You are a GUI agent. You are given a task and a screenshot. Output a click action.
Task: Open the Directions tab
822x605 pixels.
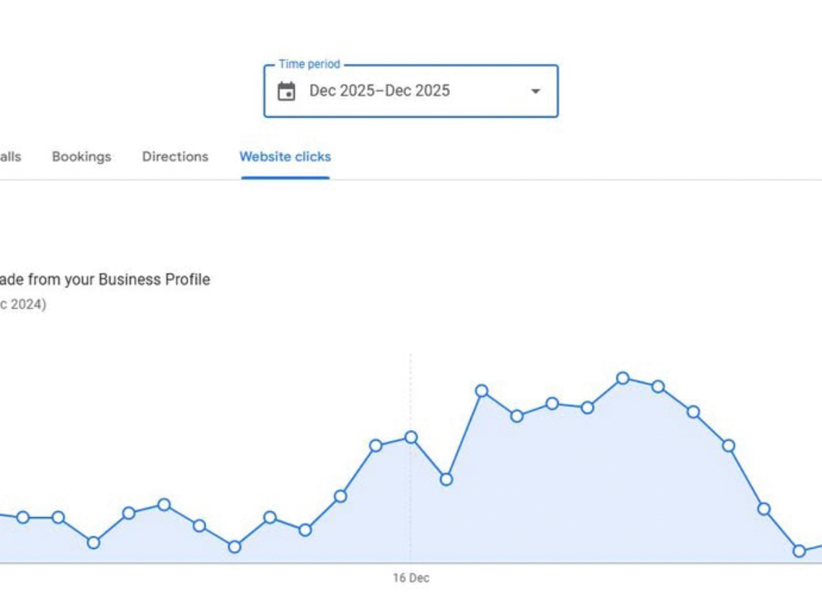click(175, 157)
